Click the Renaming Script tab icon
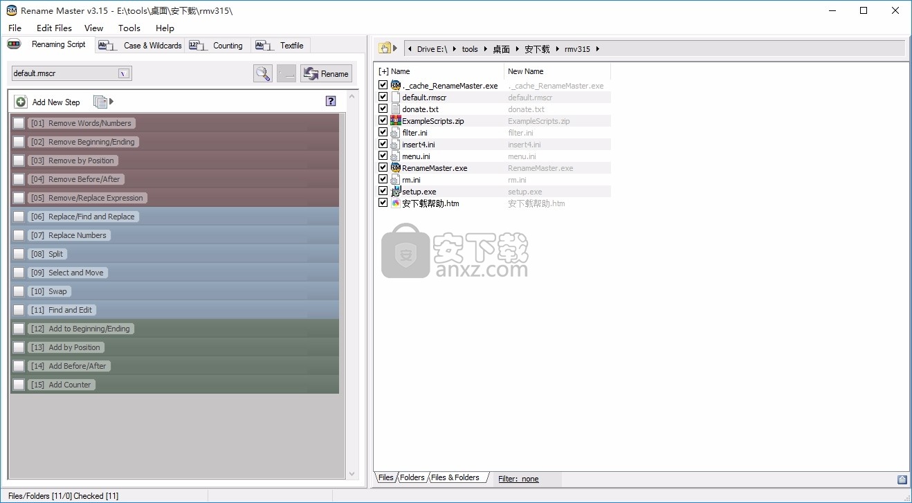The image size is (912, 503). click(15, 44)
